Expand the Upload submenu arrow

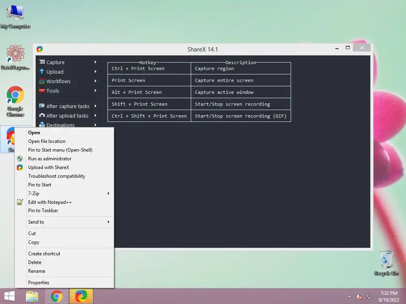tap(96, 72)
